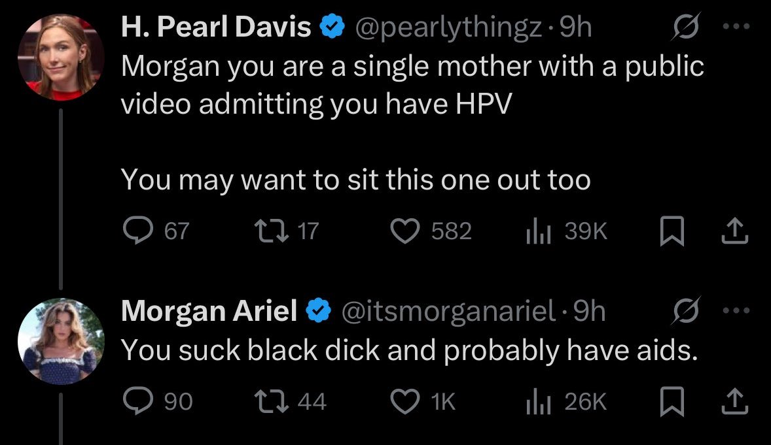The width and height of the screenshot is (771, 445).
Task: Like Morgan Ariel's tweet
Action: coord(404,401)
